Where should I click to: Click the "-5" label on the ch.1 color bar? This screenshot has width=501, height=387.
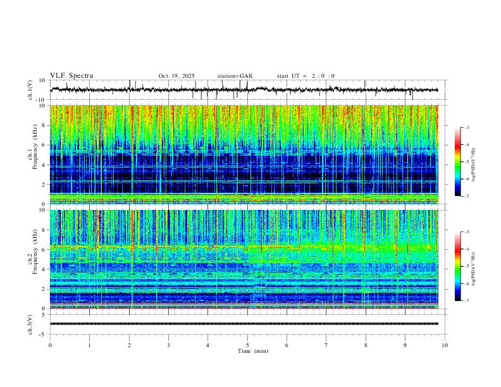click(466, 162)
